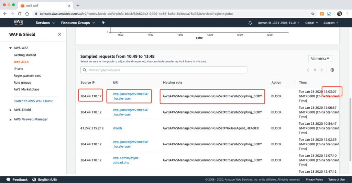This screenshot has width=352, height=183.
Task: Click the 12:02:59 timestamp cell
Action: 319,144
